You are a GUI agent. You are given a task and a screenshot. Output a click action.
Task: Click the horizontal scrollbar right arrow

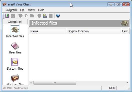coord(127,83)
